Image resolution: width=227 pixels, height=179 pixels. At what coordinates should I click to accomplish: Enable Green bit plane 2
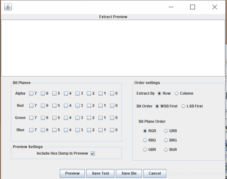coord(89,118)
